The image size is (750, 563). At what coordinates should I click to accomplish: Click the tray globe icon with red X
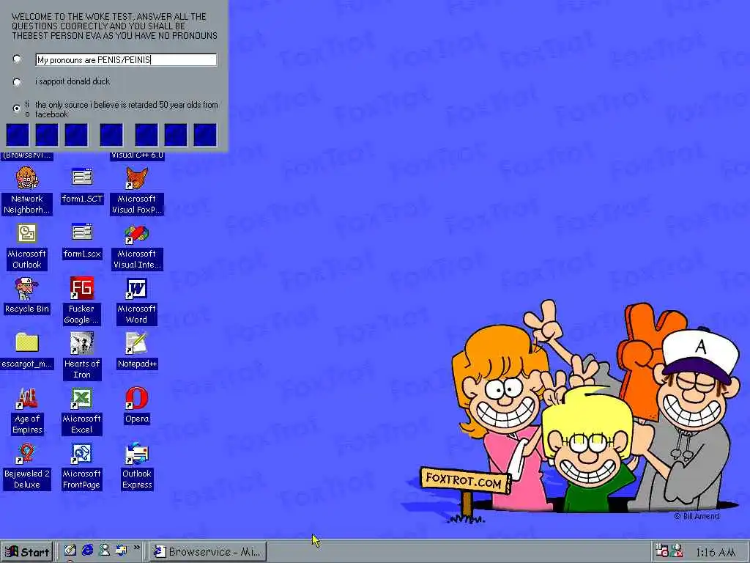(x=677, y=551)
